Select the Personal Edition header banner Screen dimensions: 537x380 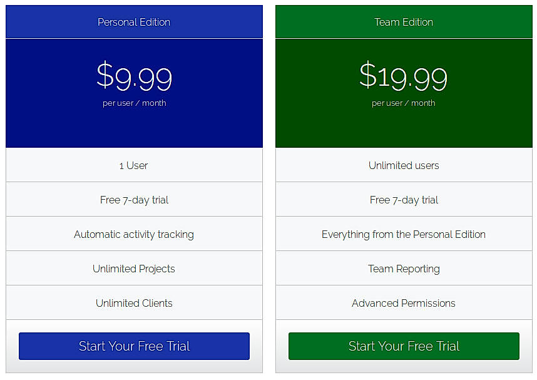(134, 21)
